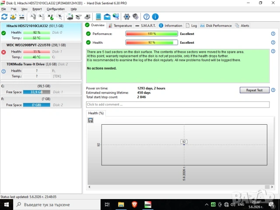280x210 pixels.
Task: Click the help icon beside the status message box
Action: tap(273, 51)
